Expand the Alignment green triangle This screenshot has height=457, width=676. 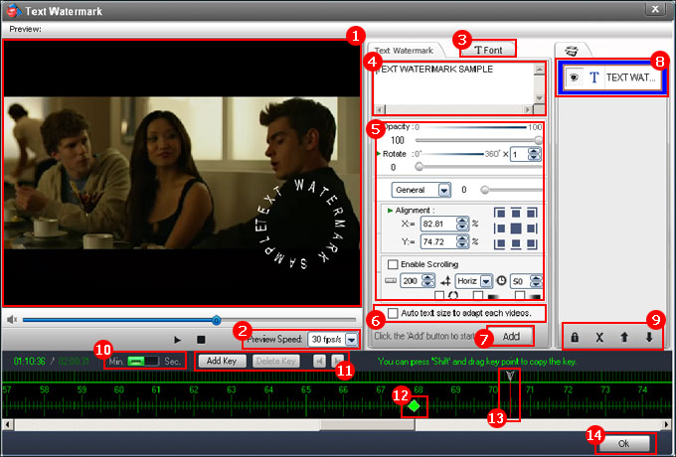[x=390, y=211]
